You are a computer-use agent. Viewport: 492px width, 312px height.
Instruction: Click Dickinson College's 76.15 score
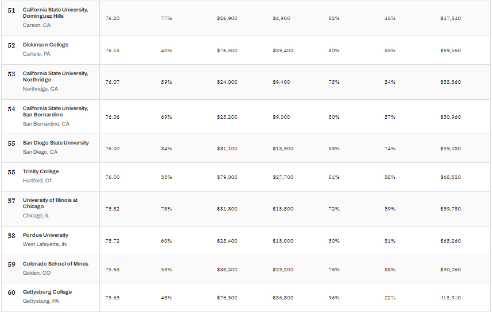point(113,50)
